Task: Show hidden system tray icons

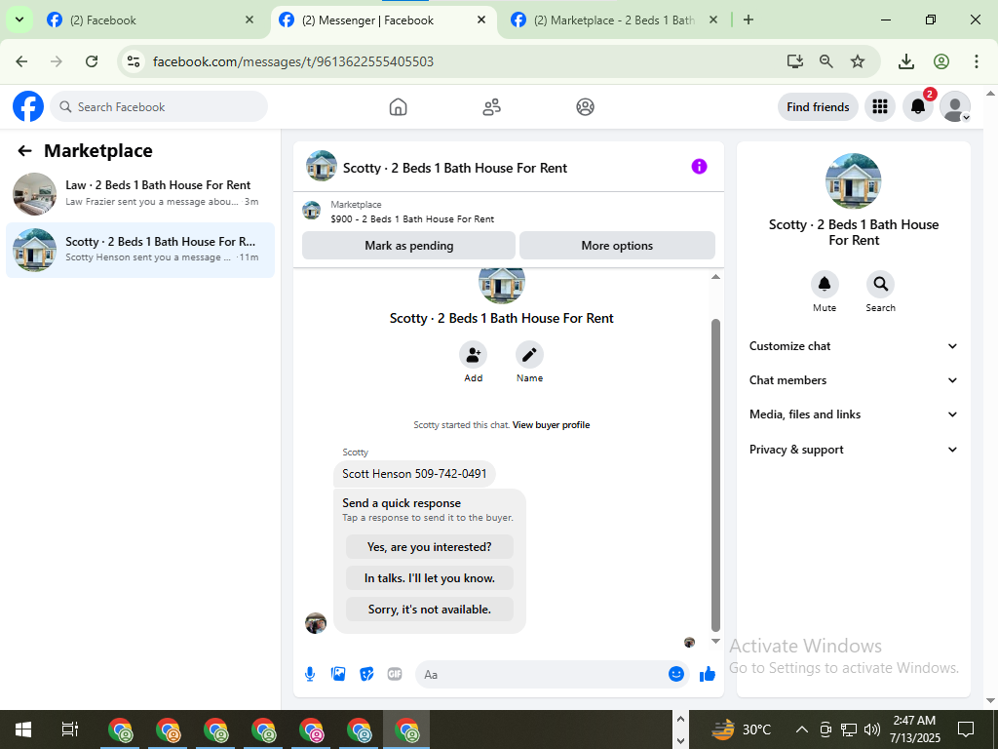Action: (x=802, y=729)
